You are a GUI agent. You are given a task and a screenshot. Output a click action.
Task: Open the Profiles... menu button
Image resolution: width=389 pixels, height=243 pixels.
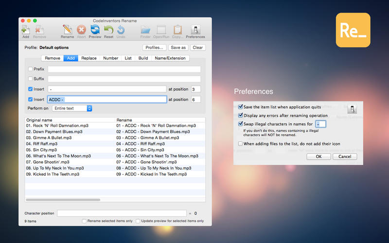pyautogui.click(x=154, y=48)
